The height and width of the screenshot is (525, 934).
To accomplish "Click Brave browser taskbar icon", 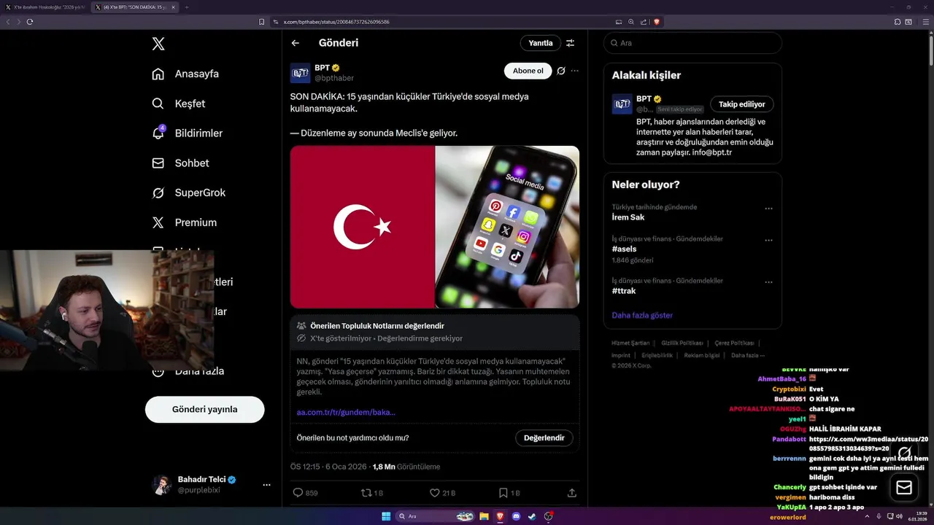I will point(501,516).
